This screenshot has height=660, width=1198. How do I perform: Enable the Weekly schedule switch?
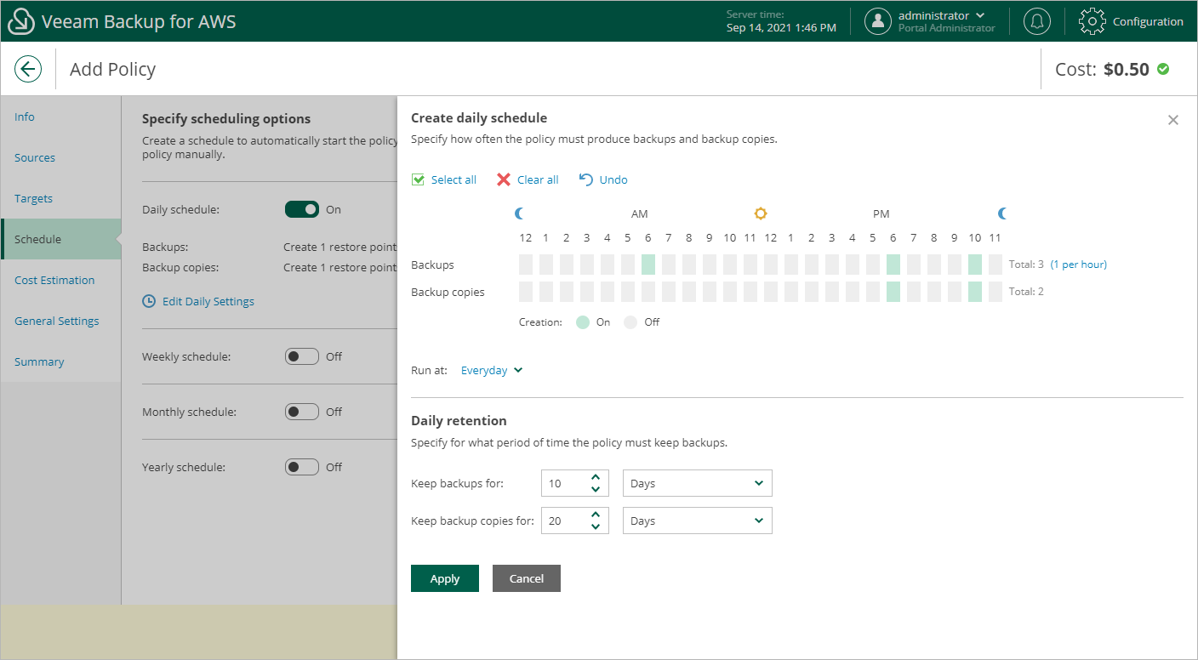[301, 356]
